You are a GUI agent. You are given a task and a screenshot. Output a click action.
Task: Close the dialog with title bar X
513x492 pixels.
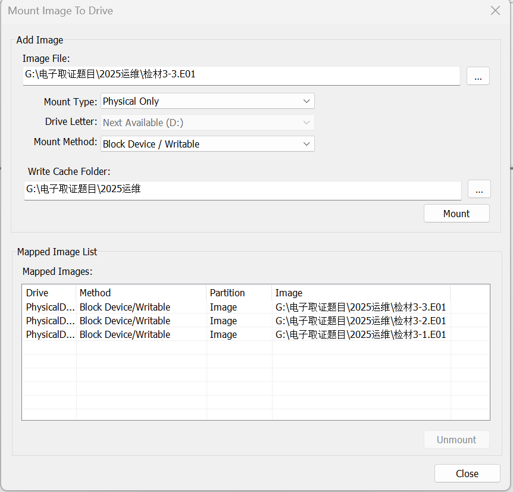(495, 11)
